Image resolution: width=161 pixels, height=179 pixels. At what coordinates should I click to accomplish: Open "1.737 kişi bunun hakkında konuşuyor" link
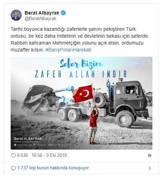(x=53, y=168)
